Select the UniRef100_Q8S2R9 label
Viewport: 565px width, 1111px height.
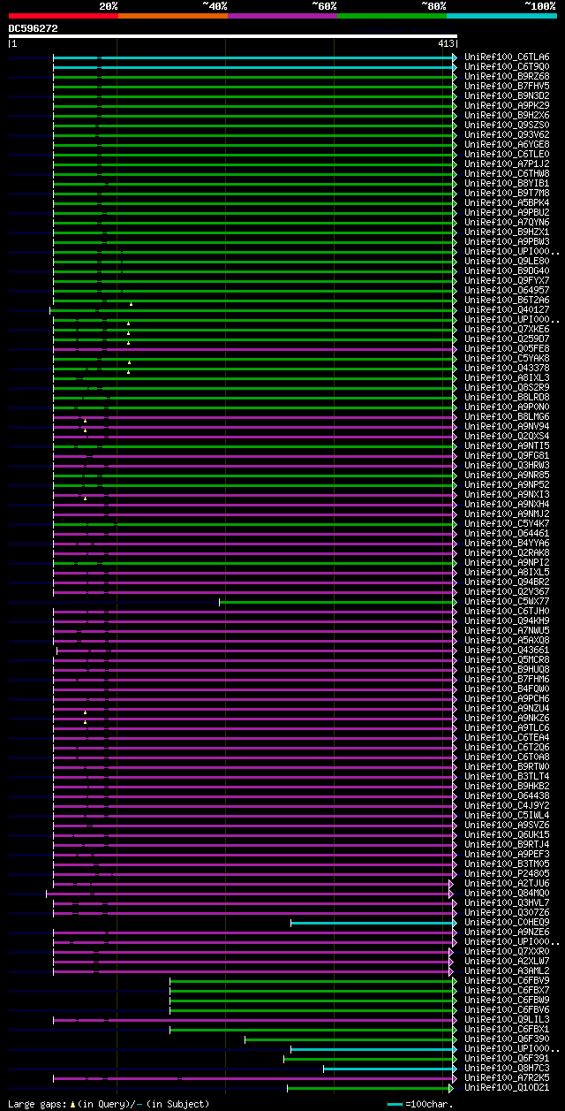tap(507, 387)
